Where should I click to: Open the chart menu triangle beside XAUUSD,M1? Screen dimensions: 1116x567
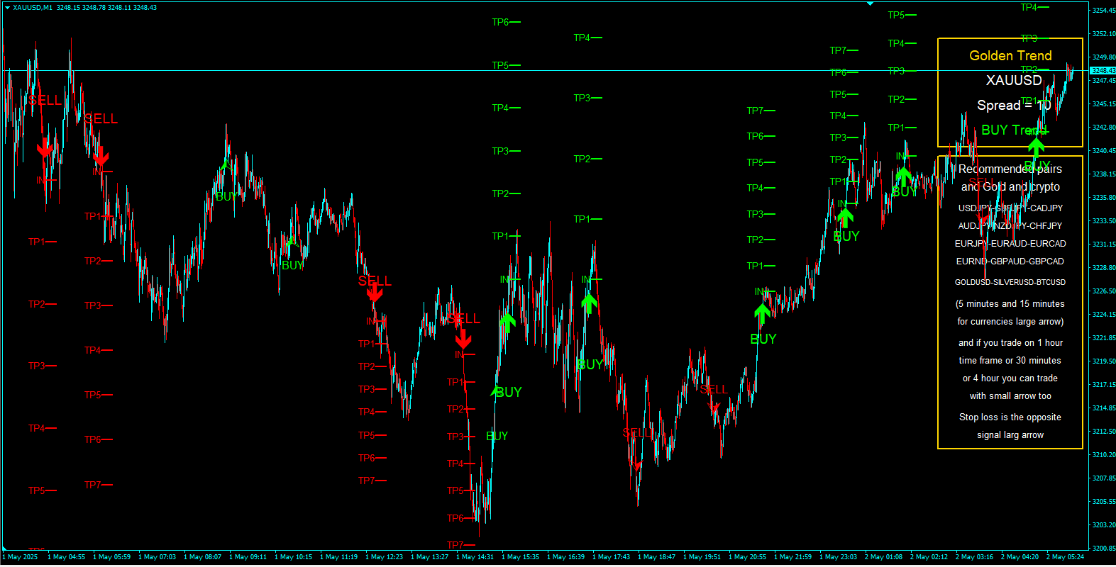click(x=7, y=8)
